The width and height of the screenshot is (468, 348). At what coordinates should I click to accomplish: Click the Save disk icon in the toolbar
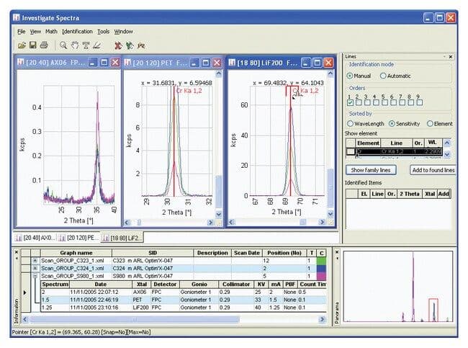pyautogui.click(x=33, y=45)
